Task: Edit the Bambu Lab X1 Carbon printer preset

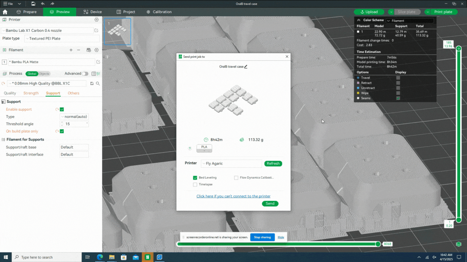Action: coord(96,30)
